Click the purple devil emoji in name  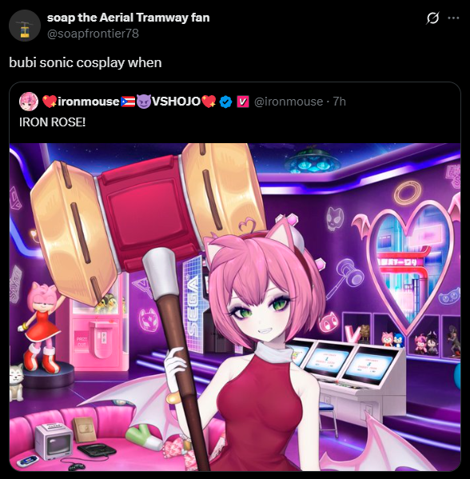coord(143,102)
